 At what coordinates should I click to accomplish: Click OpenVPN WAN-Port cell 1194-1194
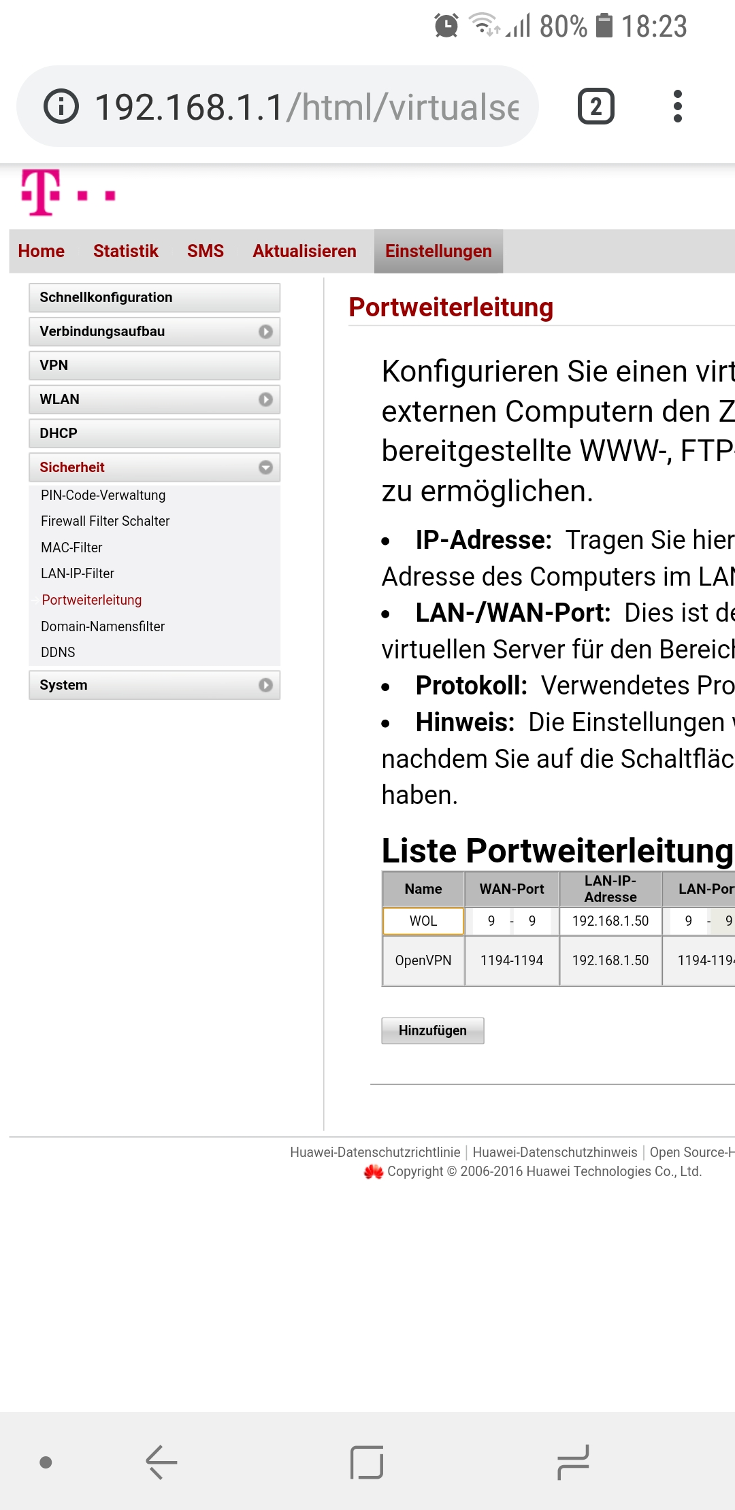click(x=512, y=960)
